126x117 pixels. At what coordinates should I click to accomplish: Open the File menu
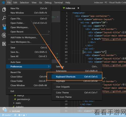pyautogui.click(x=9, y=3)
